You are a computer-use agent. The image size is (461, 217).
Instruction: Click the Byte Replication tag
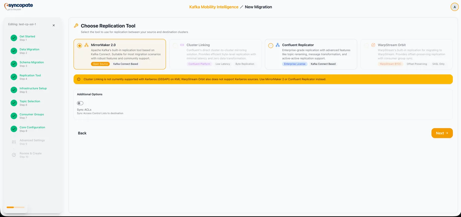pyautogui.click(x=245, y=64)
